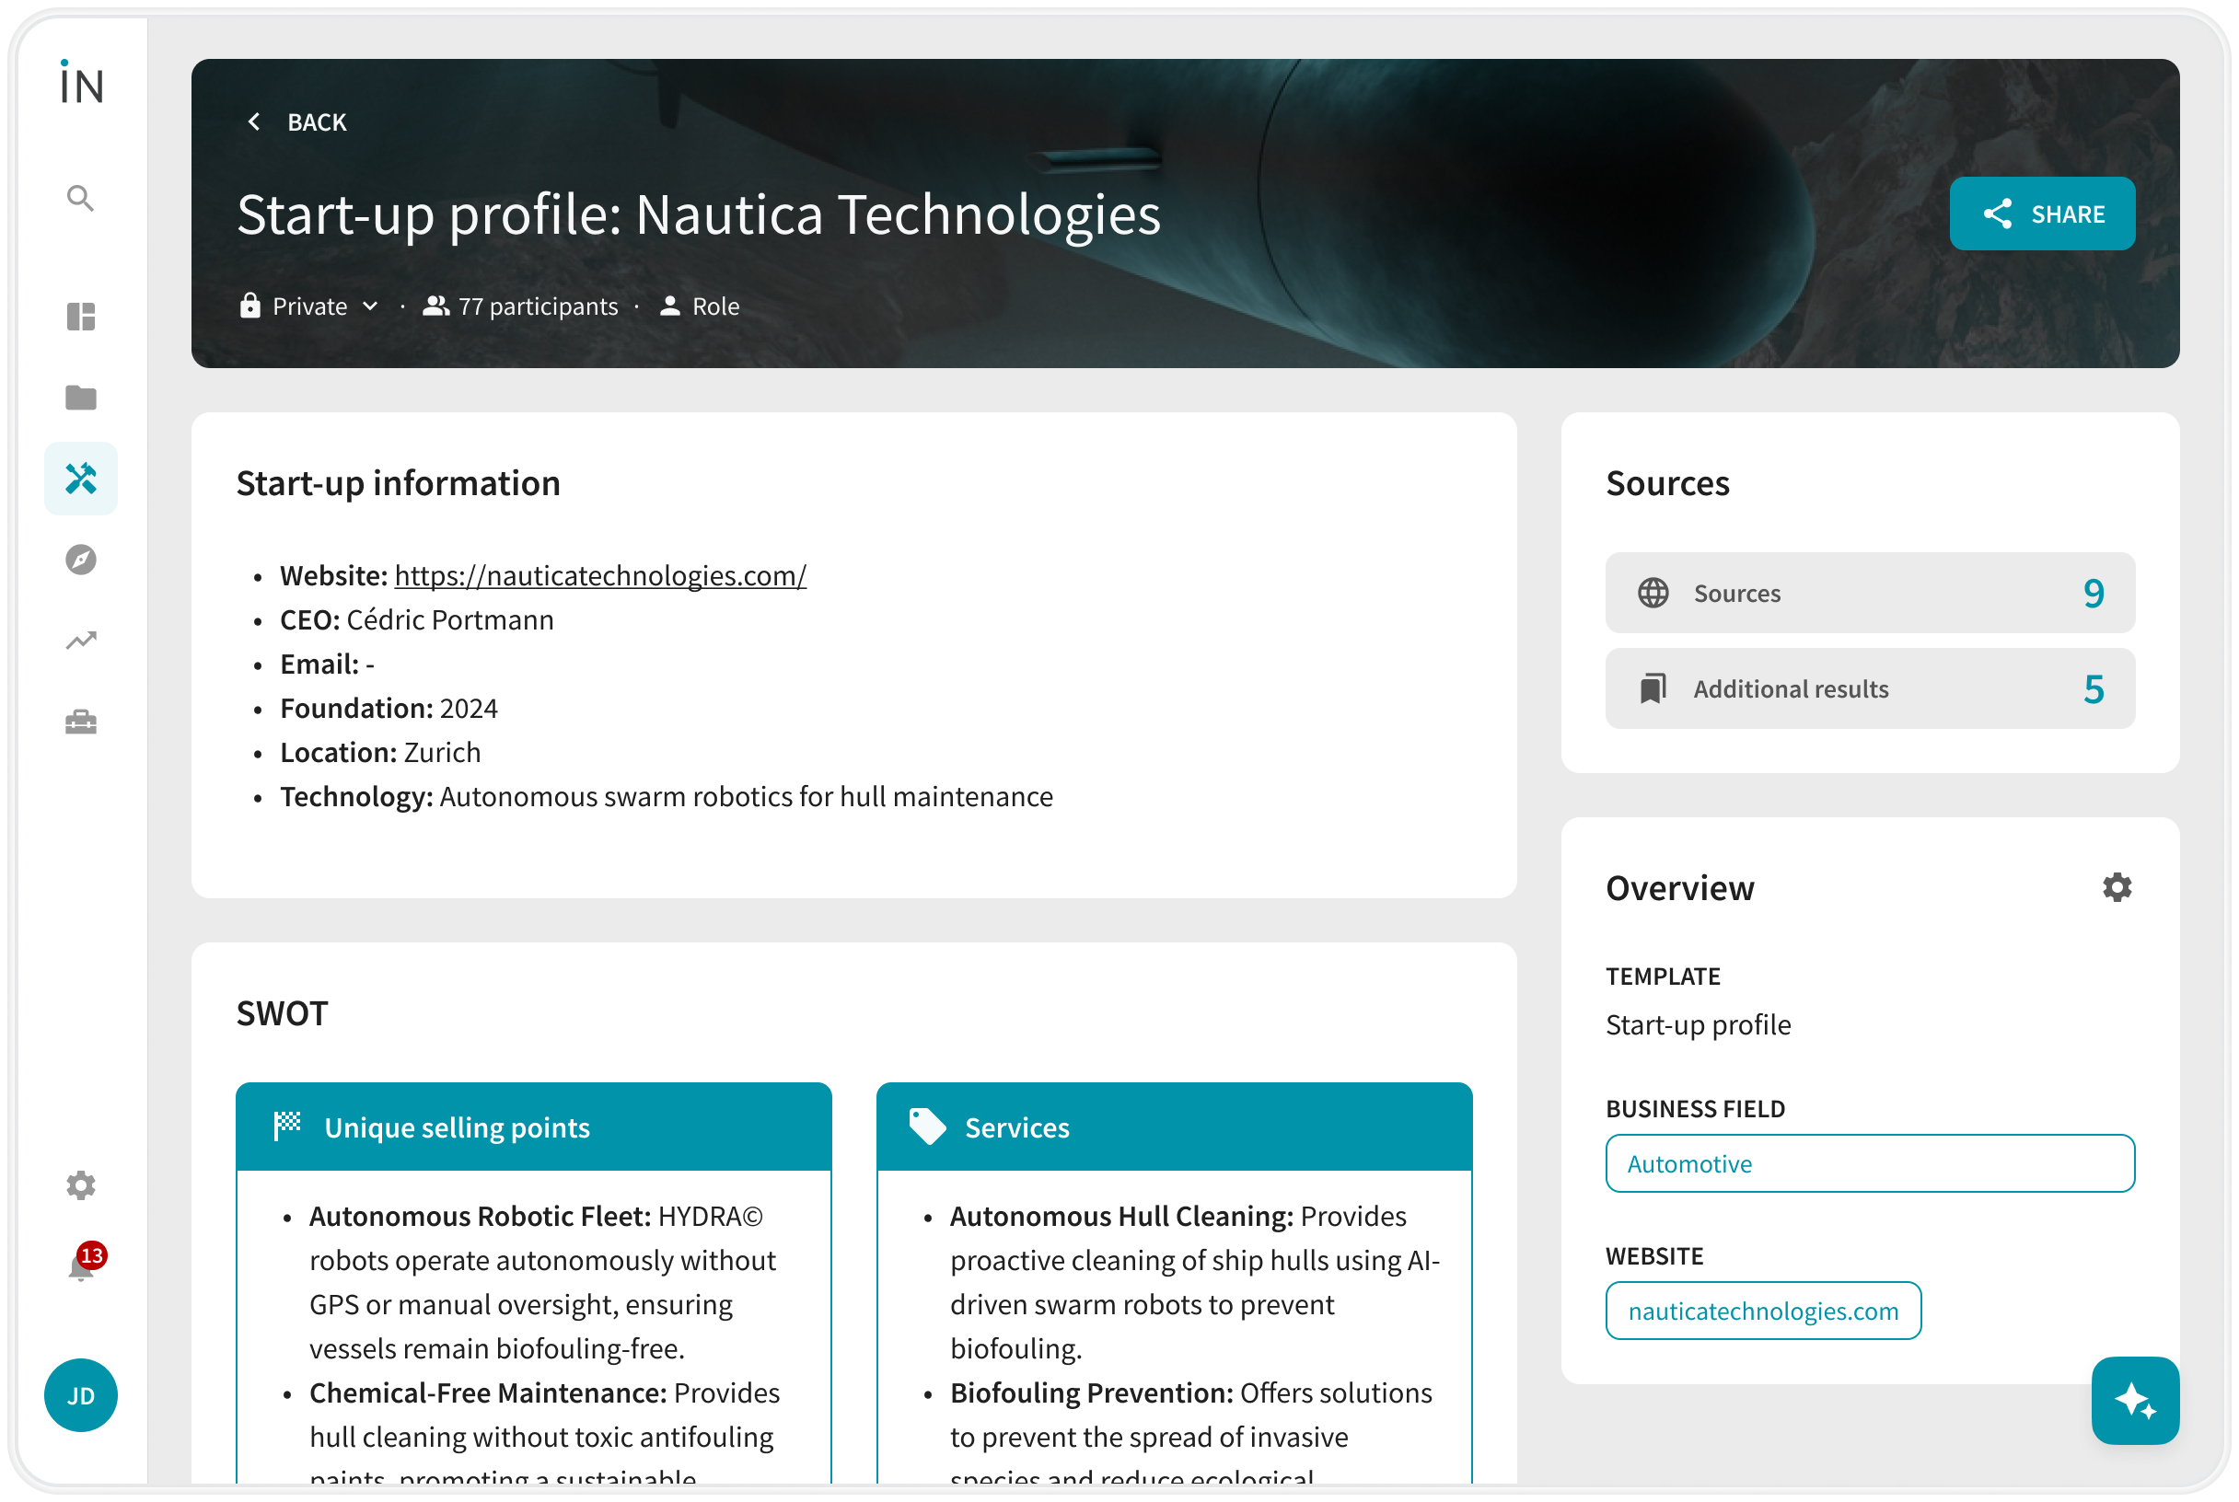The image size is (2239, 1502).
Task: Open Additional results row showing 5
Action: point(1869,688)
